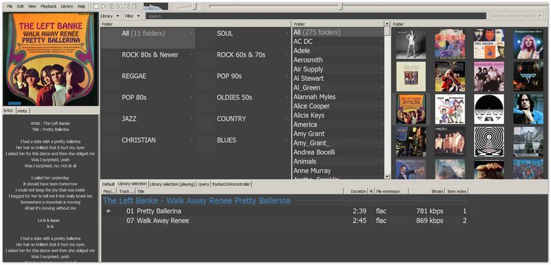551x265 pixels.
Task: Open the Query playlist tab
Action: click(x=203, y=184)
